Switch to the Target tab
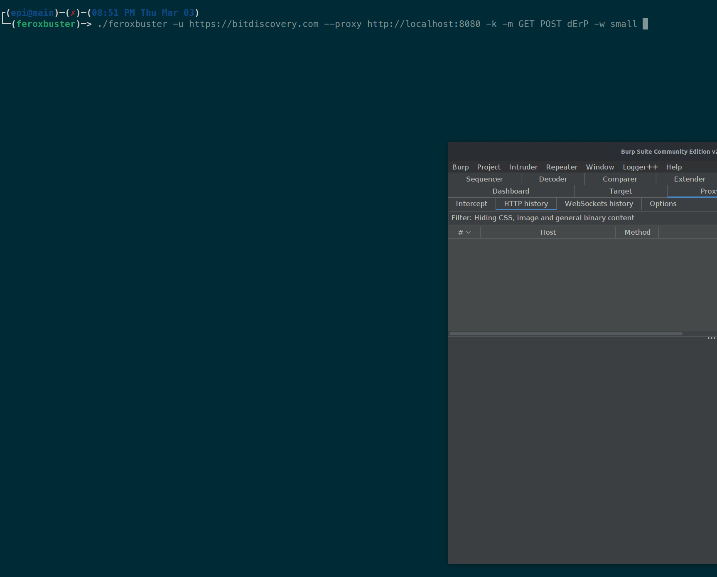The image size is (717, 577). pyautogui.click(x=621, y=191)
